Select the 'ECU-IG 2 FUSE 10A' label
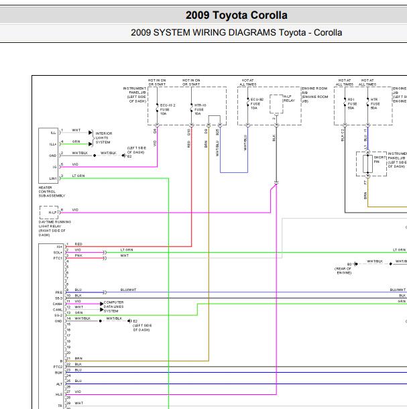The height and width of the screenshot is (409, 407). click(168, 109)
